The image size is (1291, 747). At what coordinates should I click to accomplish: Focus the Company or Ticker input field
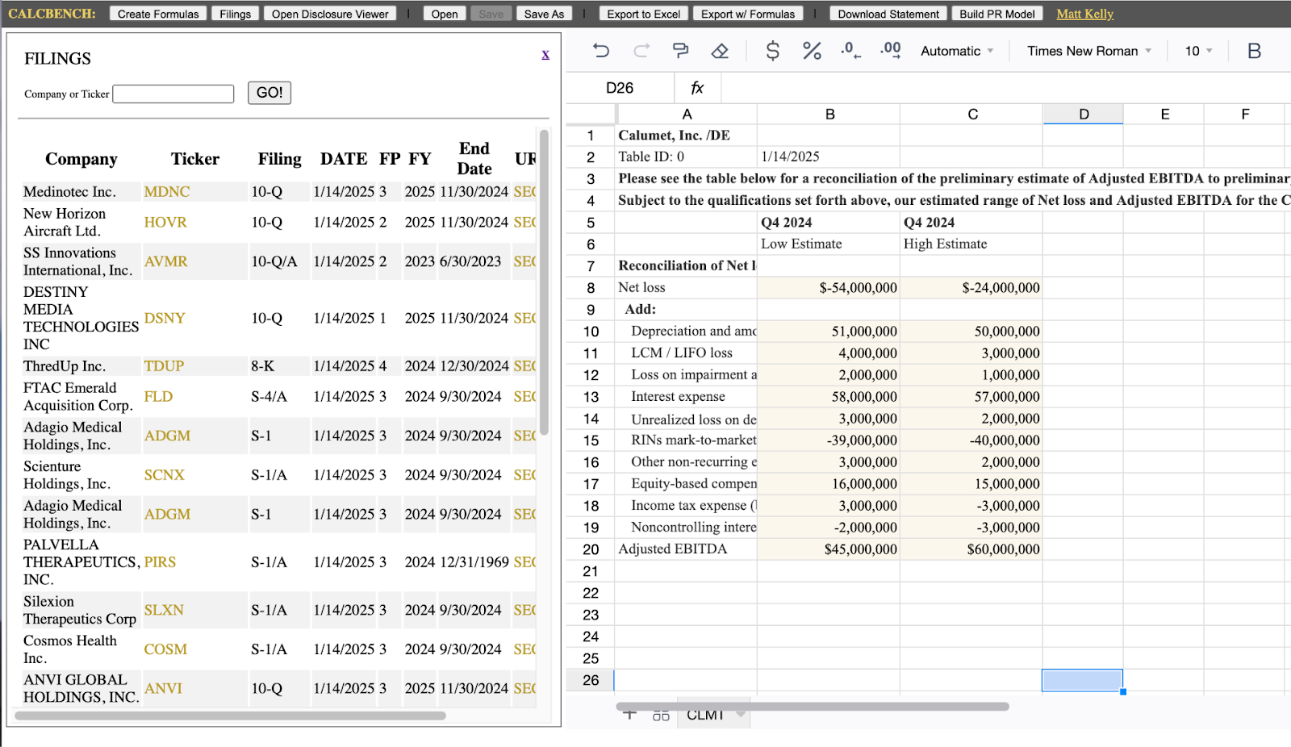coord(173,94)
